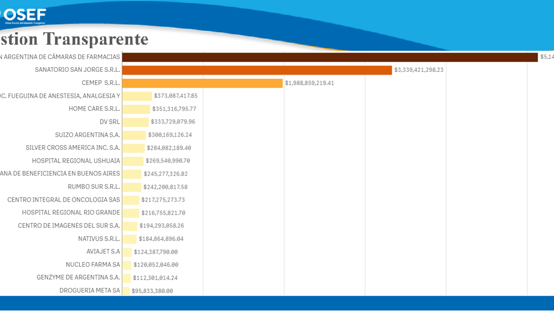Click the value $269,540,990.70
This screenshot has height=330, width=554.
[x=168, y=161]
